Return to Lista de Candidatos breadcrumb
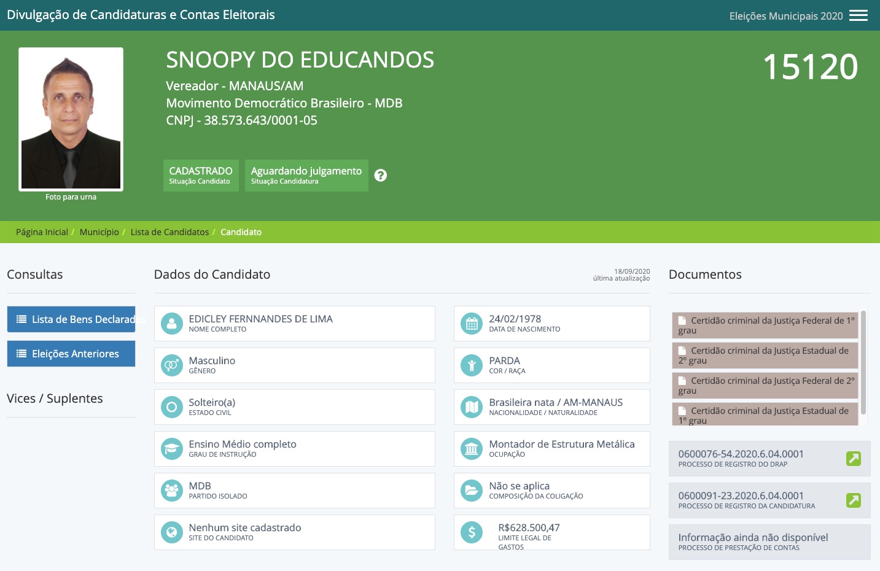This screenshot has height=571, width=880. (x=169, y=232)
